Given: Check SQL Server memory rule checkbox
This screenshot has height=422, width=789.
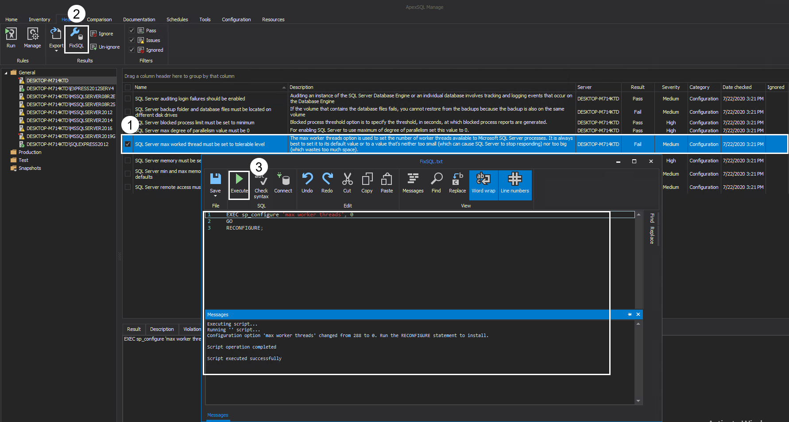Looking at the screenshot, I should point(128,161).
